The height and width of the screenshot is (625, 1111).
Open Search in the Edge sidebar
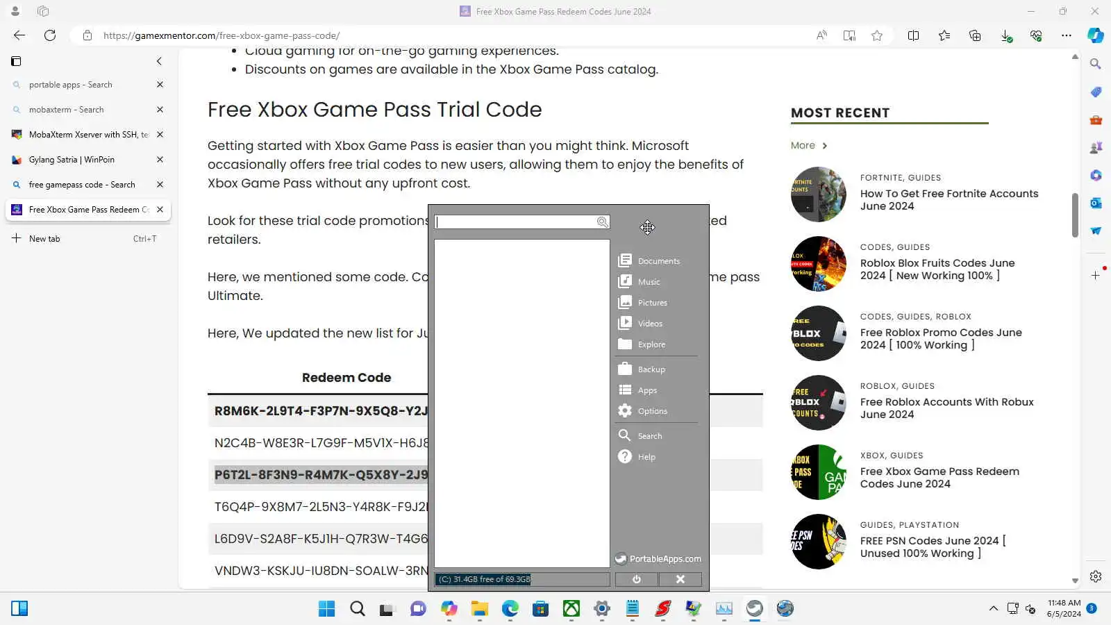click(x=1096, y=64)
